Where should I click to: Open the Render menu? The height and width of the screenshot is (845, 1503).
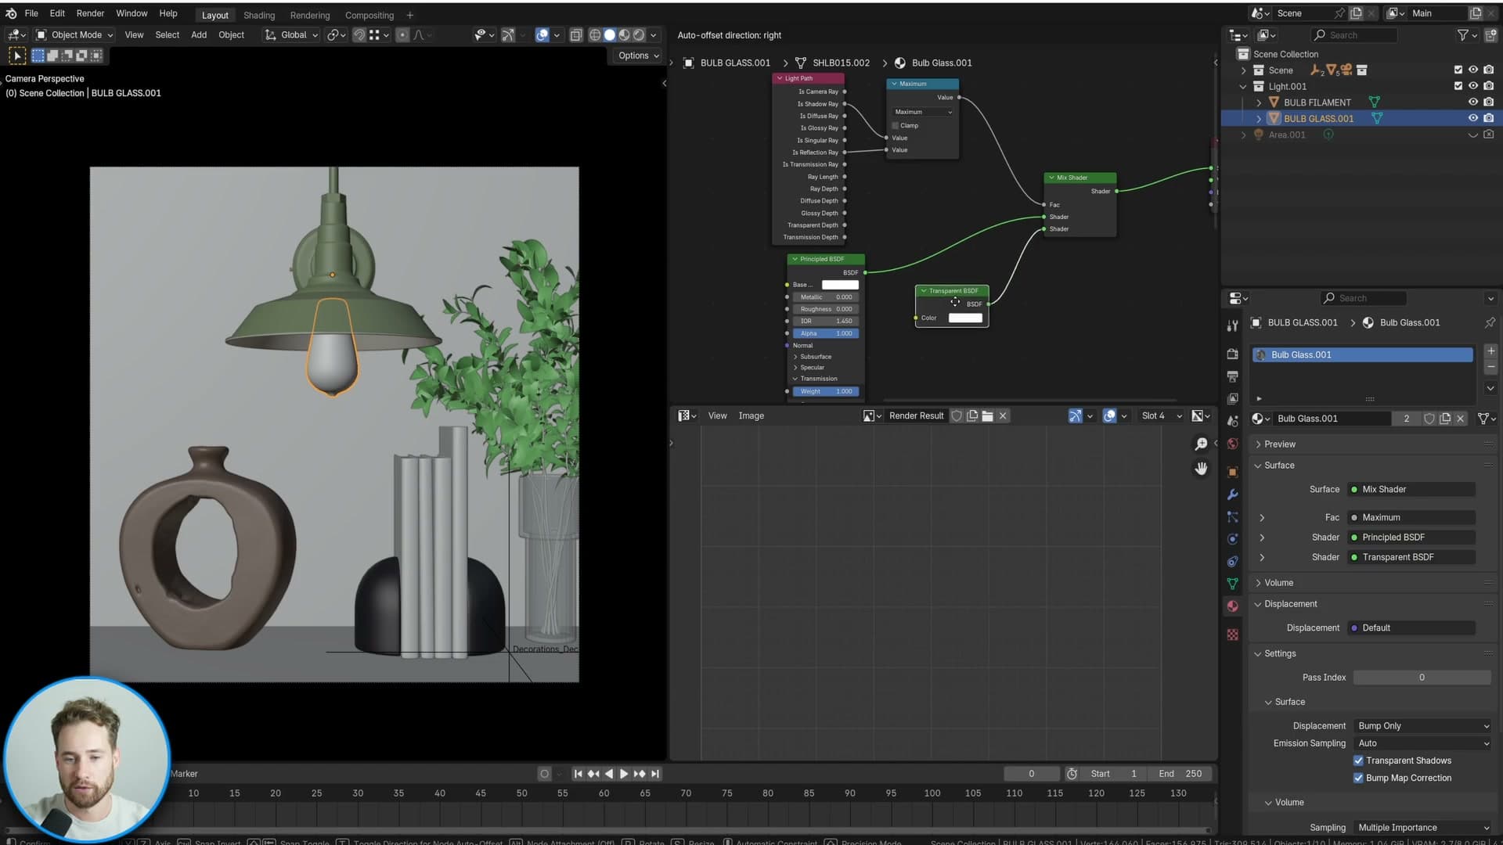pos(90,13)
